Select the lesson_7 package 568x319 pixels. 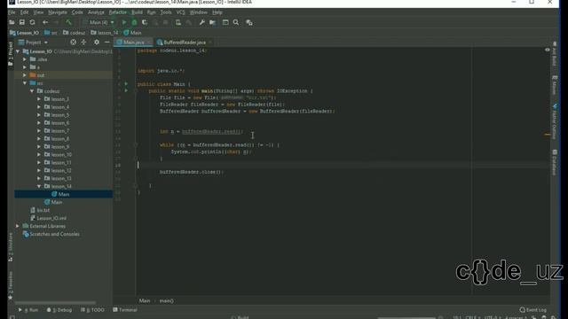57,131
